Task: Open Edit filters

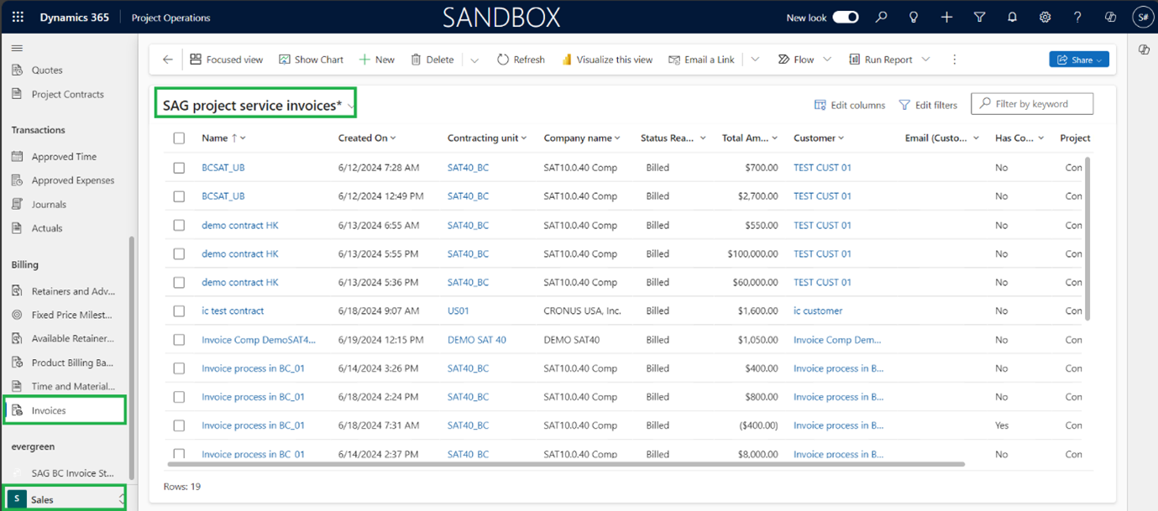Action: pos(928,105)
